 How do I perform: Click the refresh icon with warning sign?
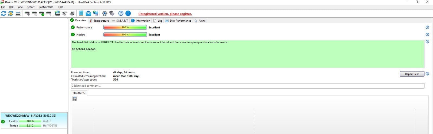(11, 13)
